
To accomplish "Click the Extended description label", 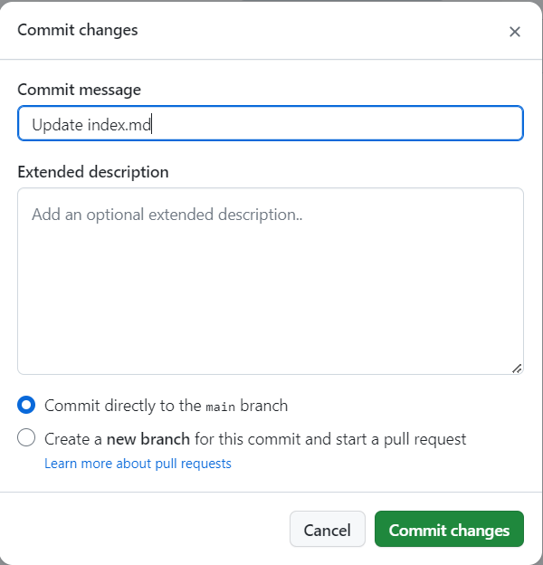I will click(x=93, y=172).
